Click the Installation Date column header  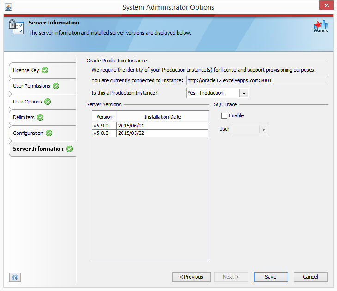(162, 117)
